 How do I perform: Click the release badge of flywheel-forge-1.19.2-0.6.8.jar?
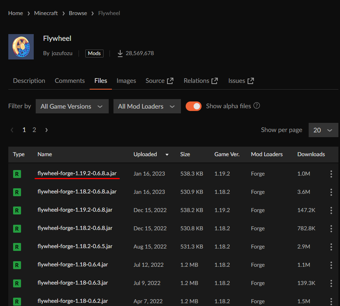coord(17,210)
